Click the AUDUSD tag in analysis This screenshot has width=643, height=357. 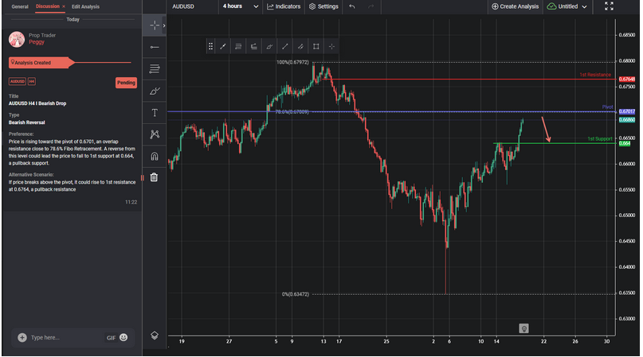click(18, 81)
